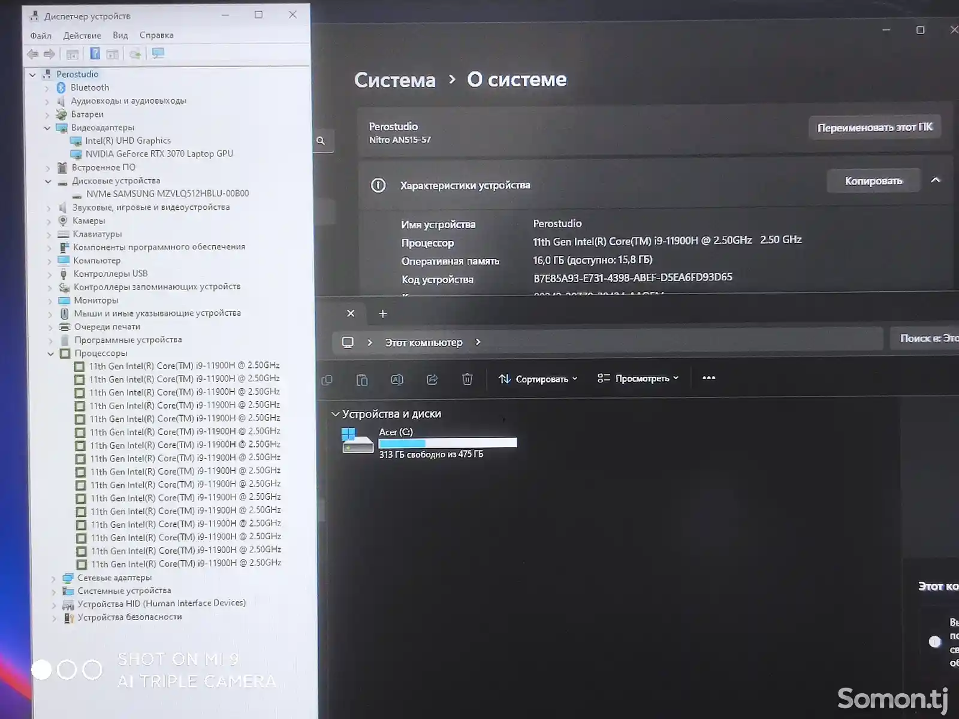The height and width of the screenshot is (719, 959).
Task: Select the Bluetooth device category
Action: 89,87
